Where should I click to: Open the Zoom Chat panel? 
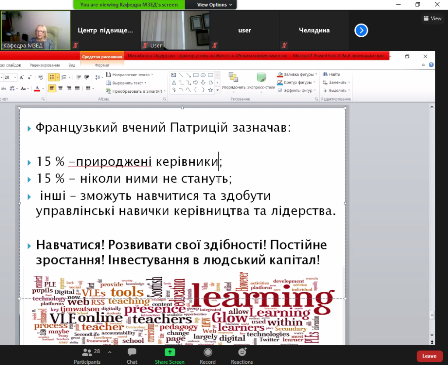tap(132, 355)
